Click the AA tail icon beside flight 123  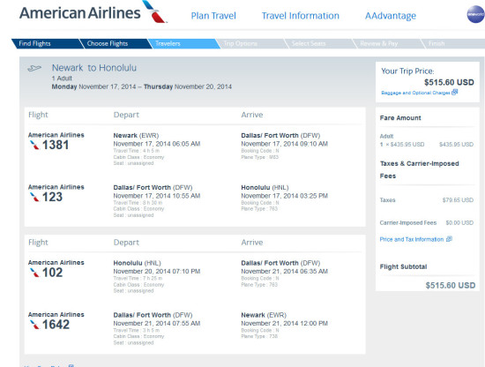click(34, 197)
